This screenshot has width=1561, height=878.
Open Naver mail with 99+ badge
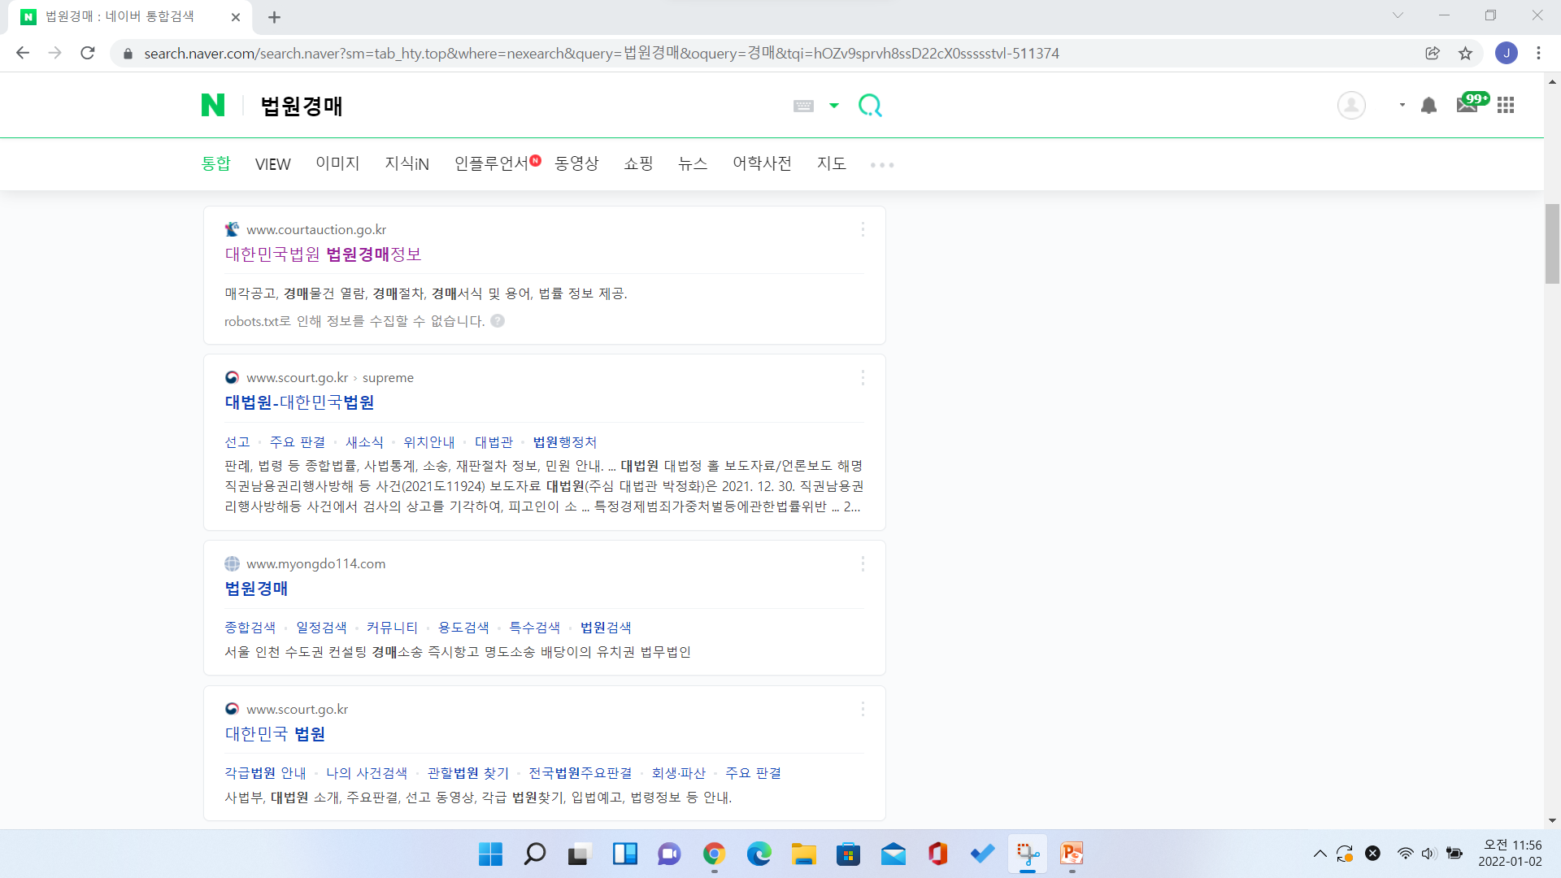pyautogui.click(x=1472, y=102)
